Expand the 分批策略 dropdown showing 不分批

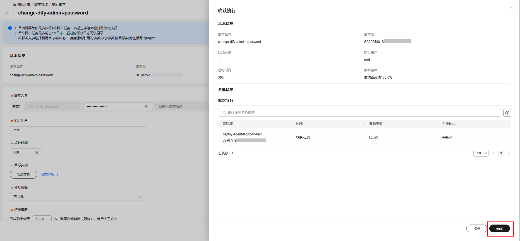pos(78,197)
